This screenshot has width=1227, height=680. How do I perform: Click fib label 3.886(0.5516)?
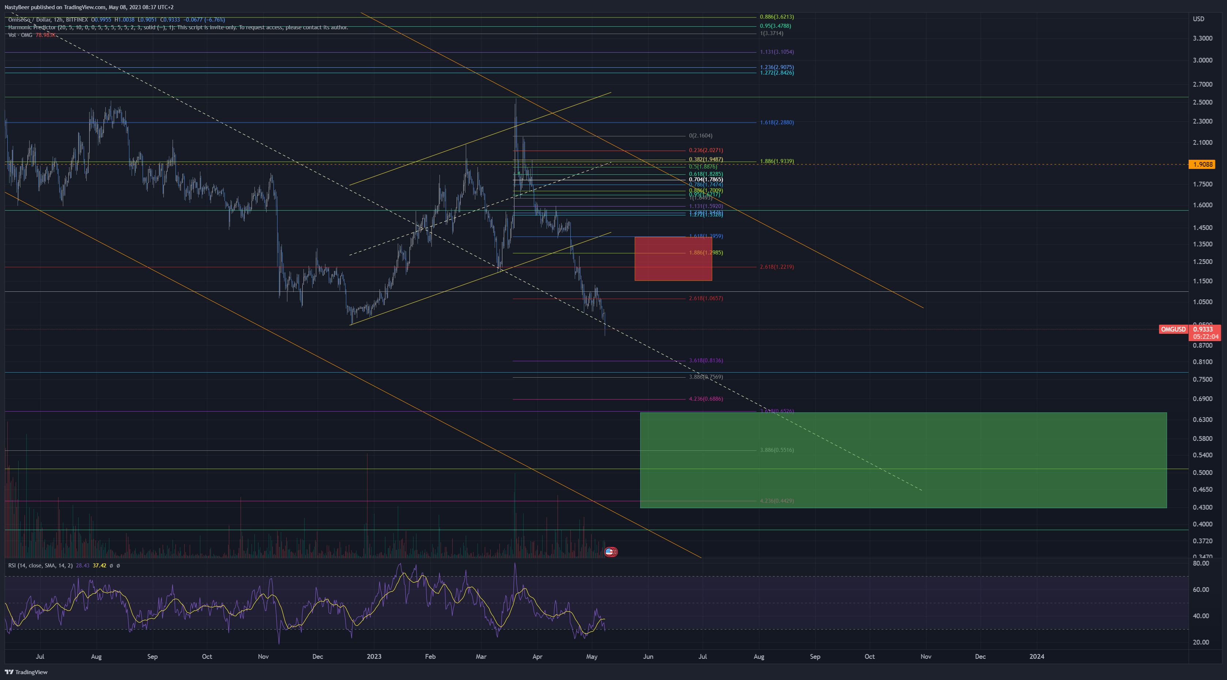[x=777, y=450]
